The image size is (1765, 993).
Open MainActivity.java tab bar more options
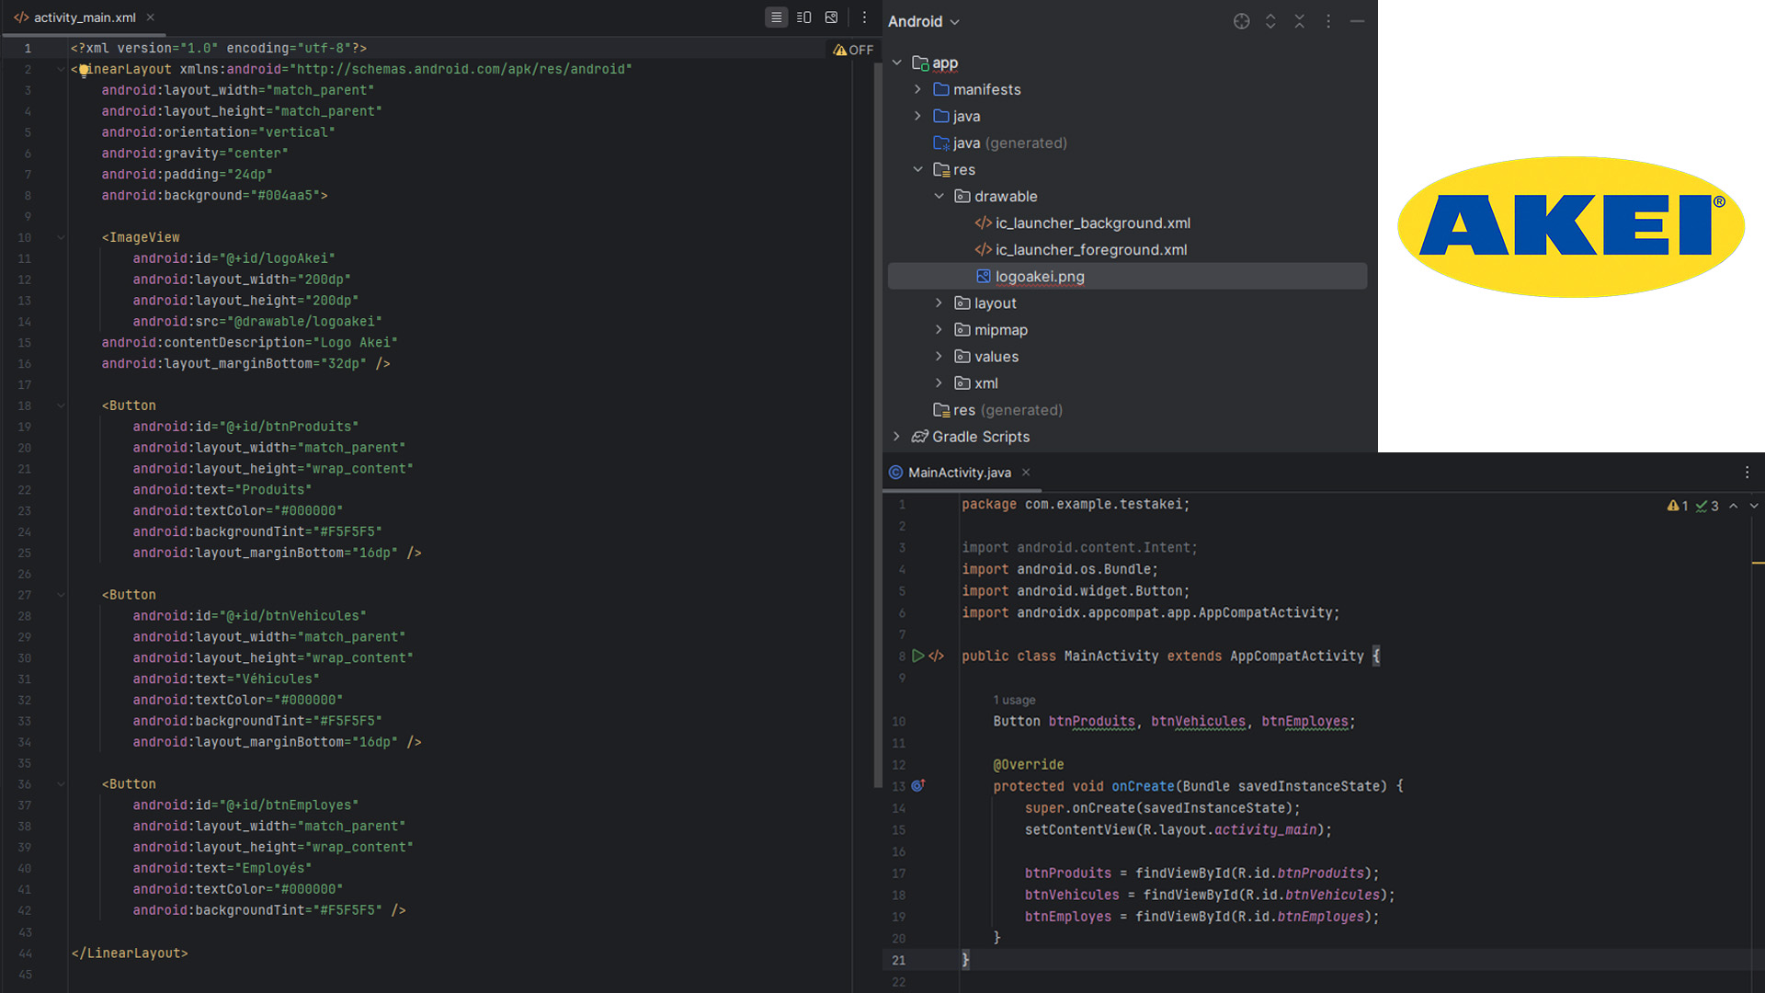point(1747,473)
